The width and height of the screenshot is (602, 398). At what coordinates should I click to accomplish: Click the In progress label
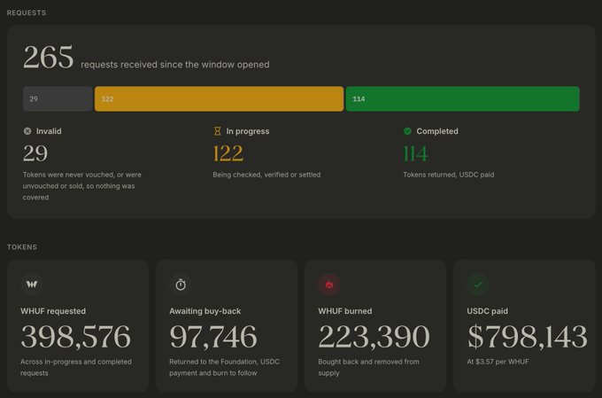tap(248, 131)
